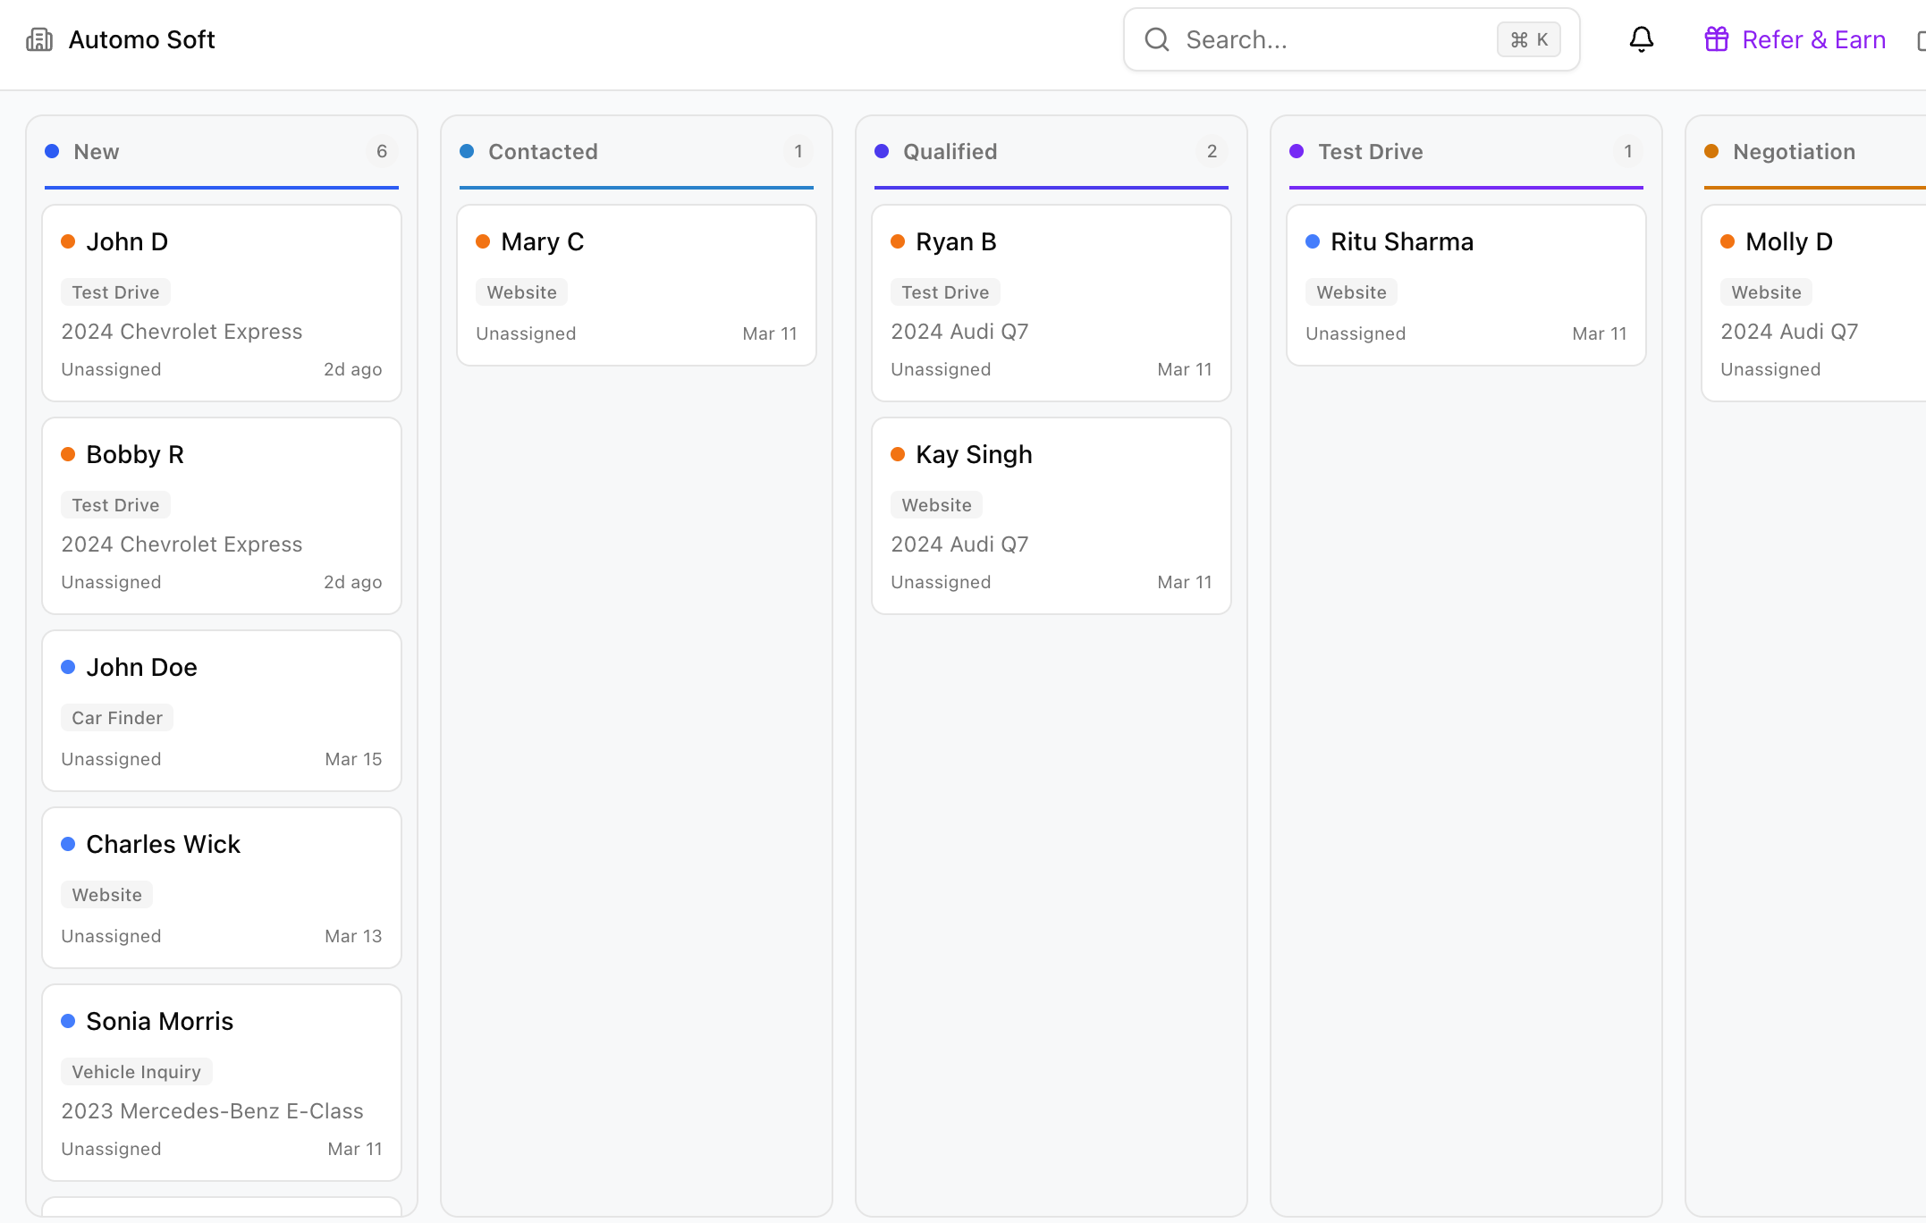1926x1223 pixels.
Task: Select the Contacted column header
Action: pyautogui.click(x=543, y=151)
